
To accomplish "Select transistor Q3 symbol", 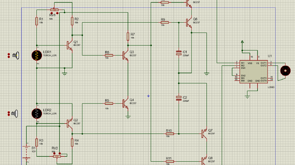I will click(126, 55).
